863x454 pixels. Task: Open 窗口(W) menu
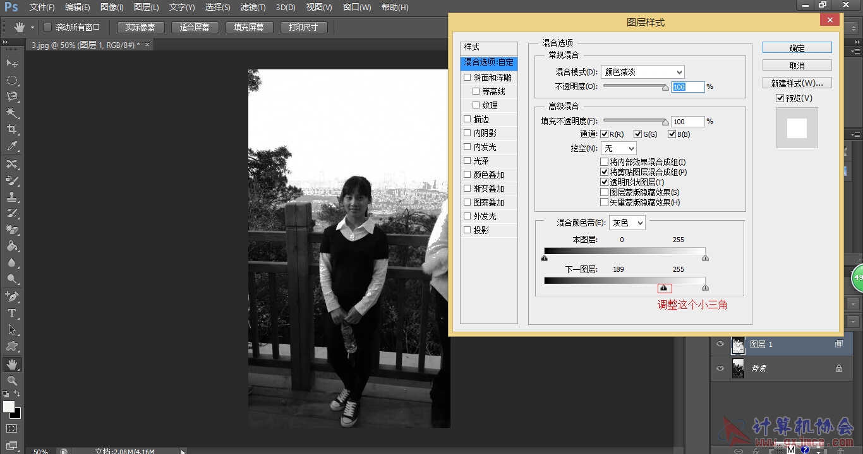(357, 8)
